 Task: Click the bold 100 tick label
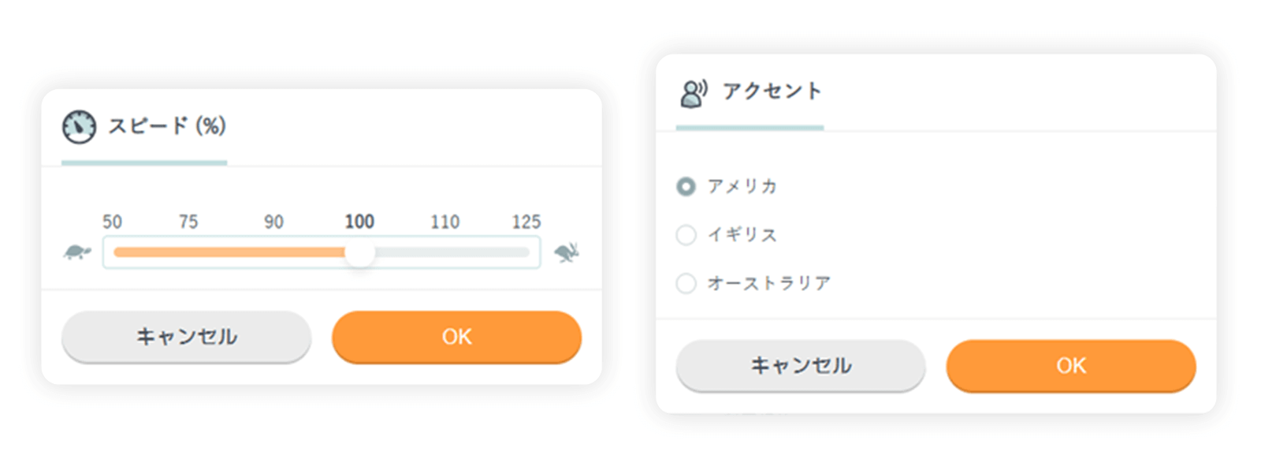click(359, 222)
